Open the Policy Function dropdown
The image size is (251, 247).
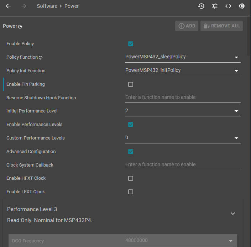pyautogui.click(x=183, y=57)
